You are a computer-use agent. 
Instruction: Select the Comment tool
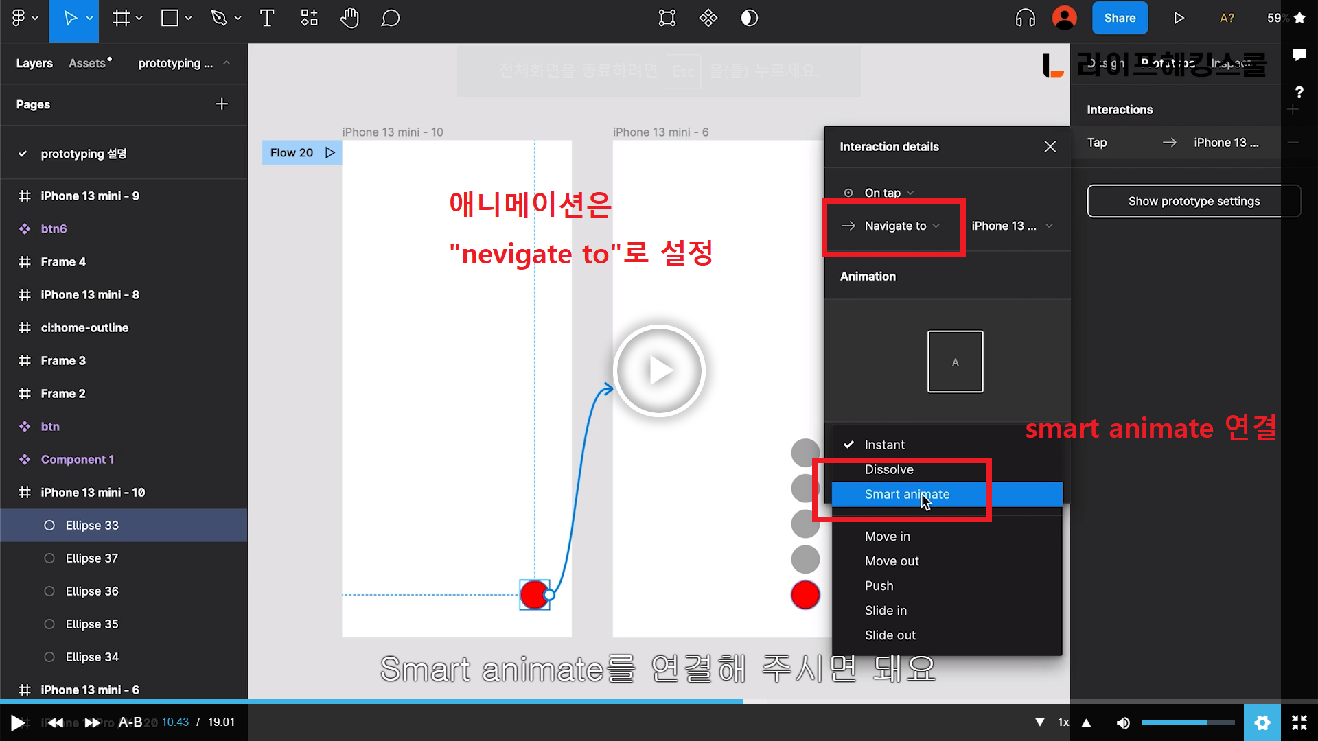[390, 19]
